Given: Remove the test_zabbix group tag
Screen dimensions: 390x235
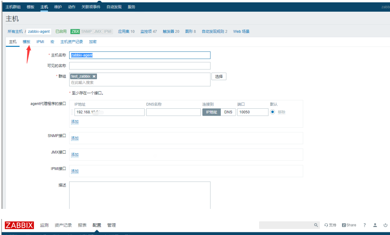Looking at the screenshot, I should click(94, 76).
